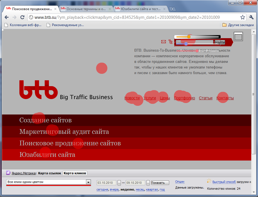Click the Yandex site search input field
This screenshot has width=258, height=197.
(195, 42)
